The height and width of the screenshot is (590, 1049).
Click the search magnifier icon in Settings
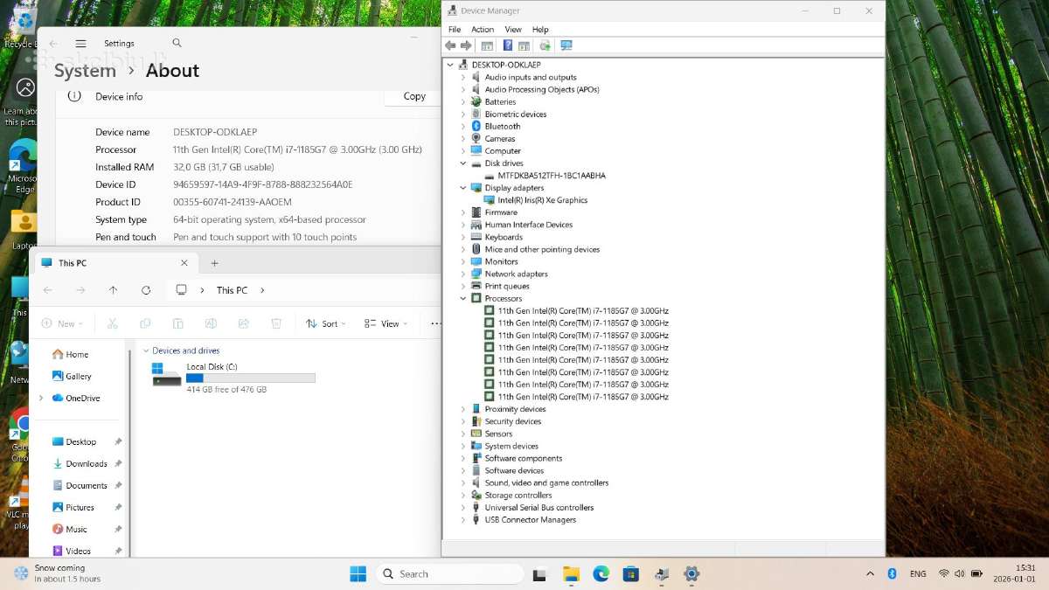(177, 43)
